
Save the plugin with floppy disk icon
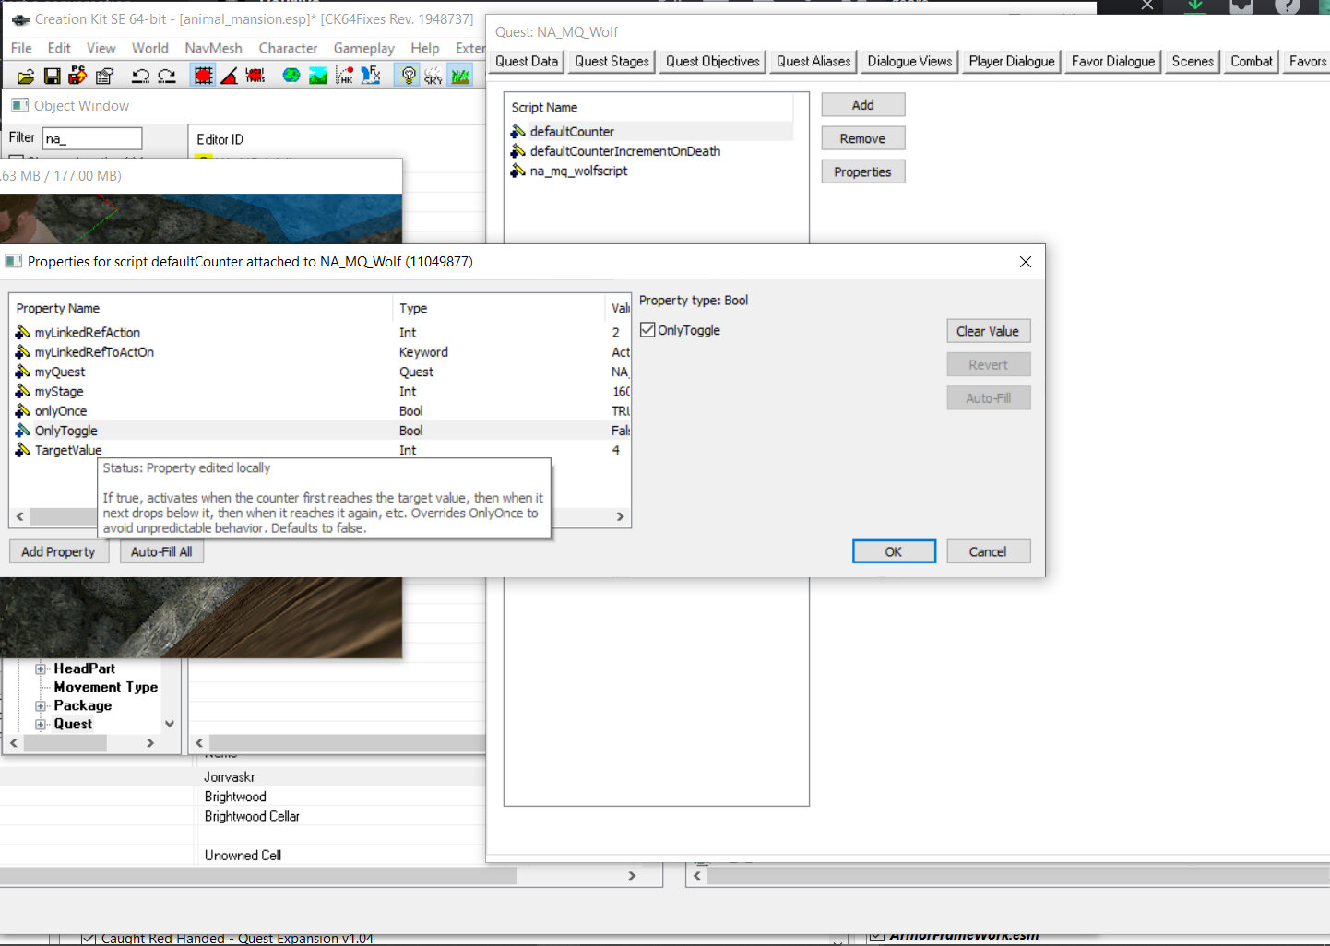[x=52, y=76]
